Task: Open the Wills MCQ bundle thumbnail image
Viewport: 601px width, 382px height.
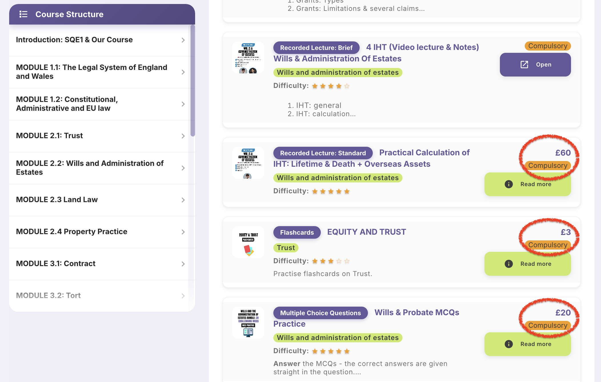Action: [x=248, y=323]
